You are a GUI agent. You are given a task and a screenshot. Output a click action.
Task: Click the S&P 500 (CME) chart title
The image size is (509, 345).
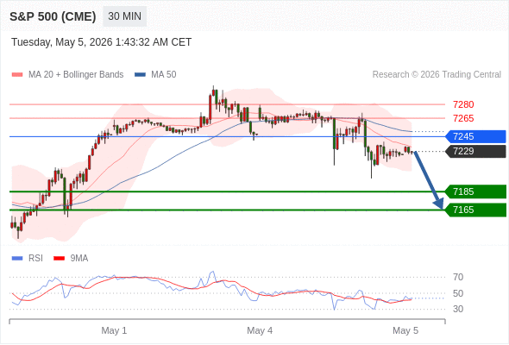(x=53, y=16)
